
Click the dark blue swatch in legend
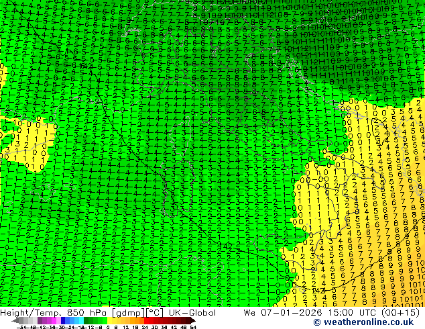point(63,320)
